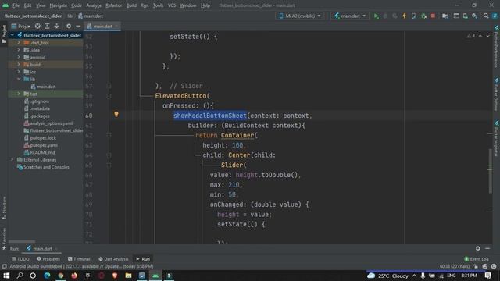Click the grayed-out Debug bug icon
This screenshot has width=500, height=281.
(385, 16)
